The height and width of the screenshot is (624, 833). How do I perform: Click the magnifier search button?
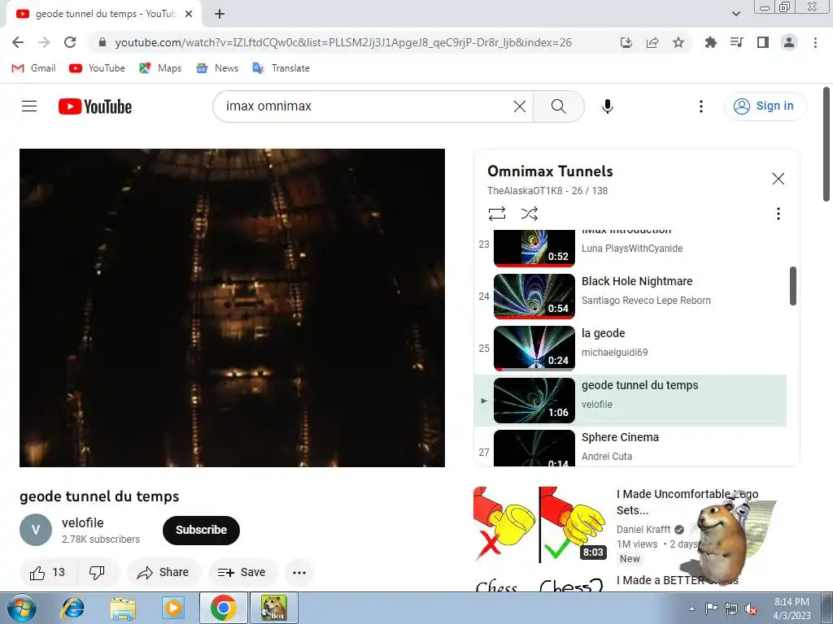[558, 106]
